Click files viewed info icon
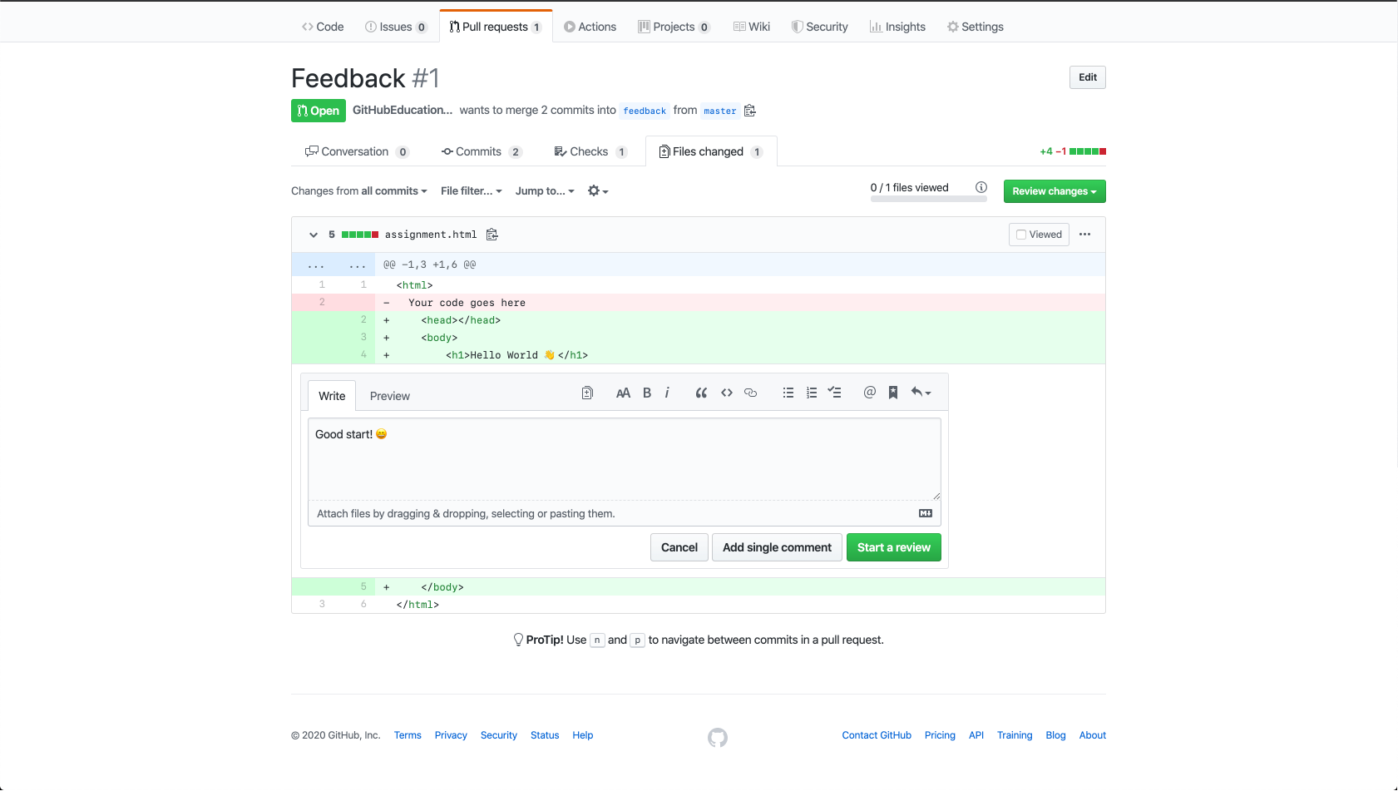Screen dimensions: 1398x791 [x=981, y=187]
